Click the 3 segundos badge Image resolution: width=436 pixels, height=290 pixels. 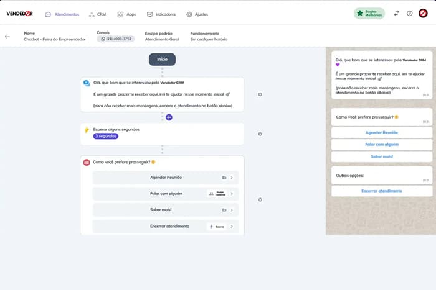click(x=106, y=136)
